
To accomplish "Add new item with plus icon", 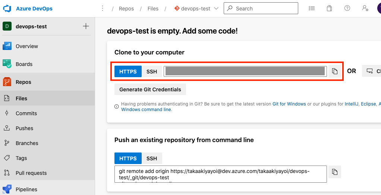I will [86, 26].
